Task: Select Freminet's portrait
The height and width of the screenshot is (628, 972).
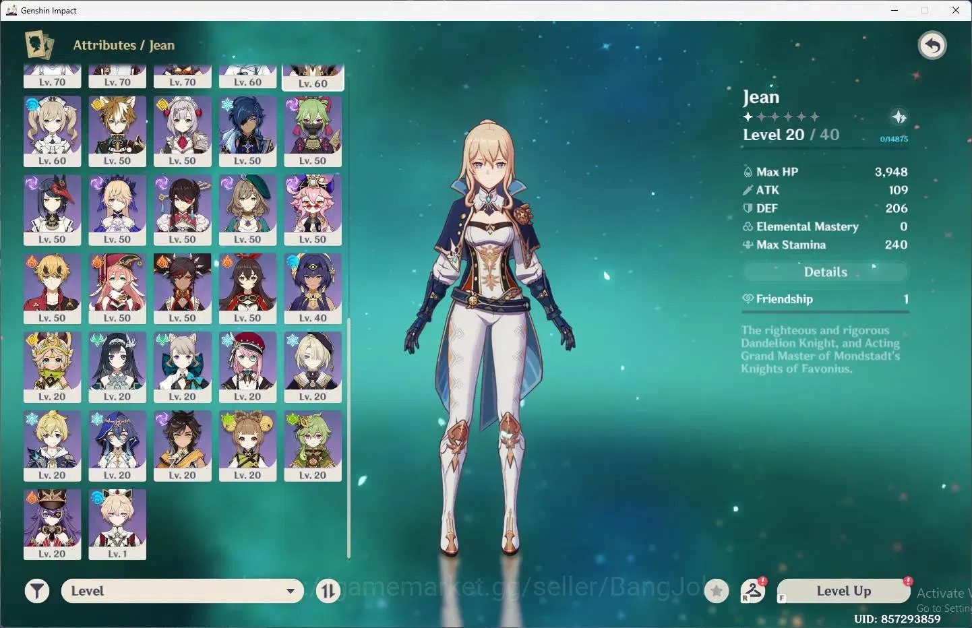Action: [x=313, y=367]
